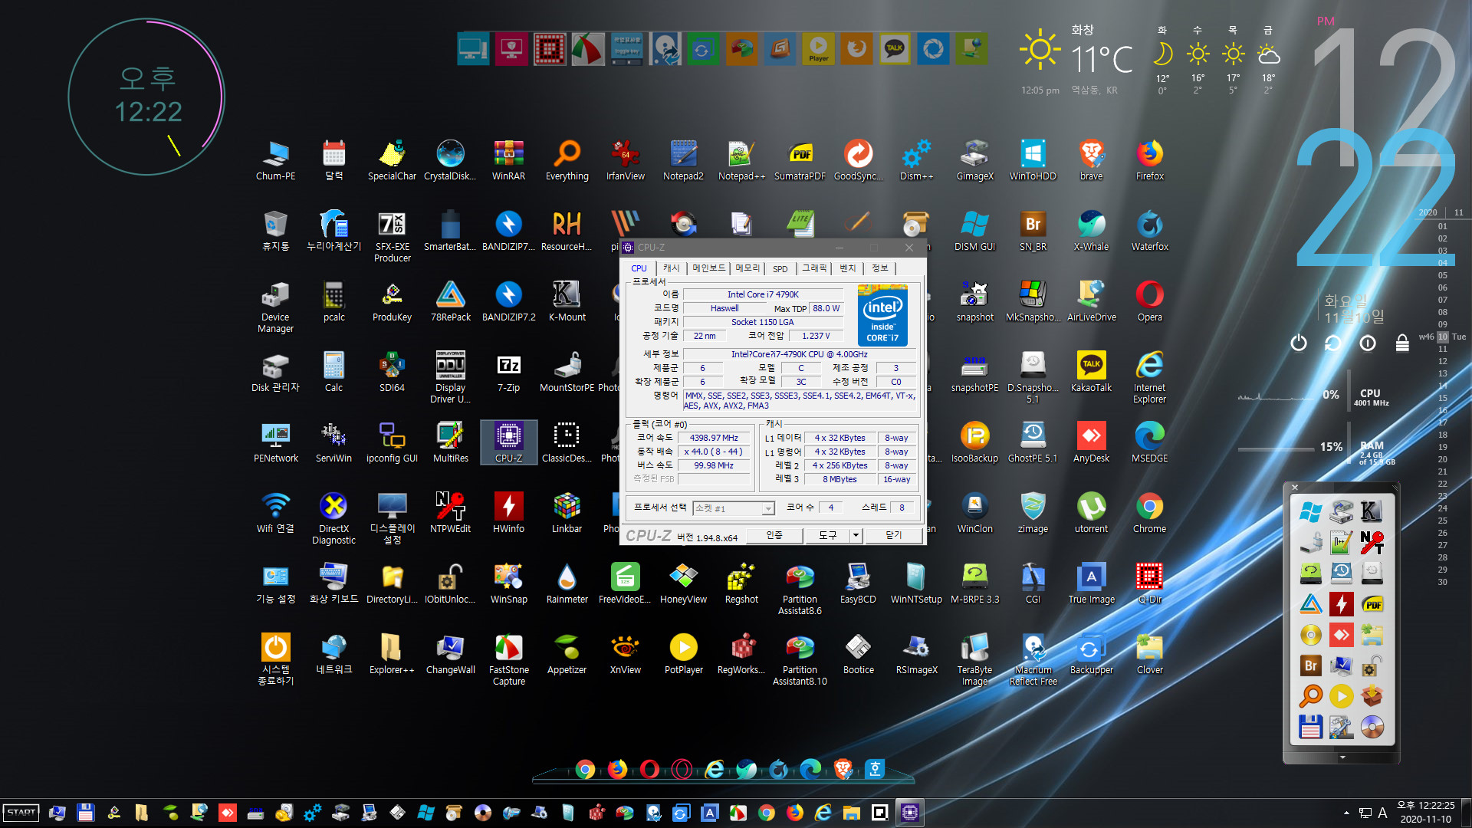1472x828 pixels.
Task: Open the WinNTSetup desktop icon
Action: (x=917, y=583)
